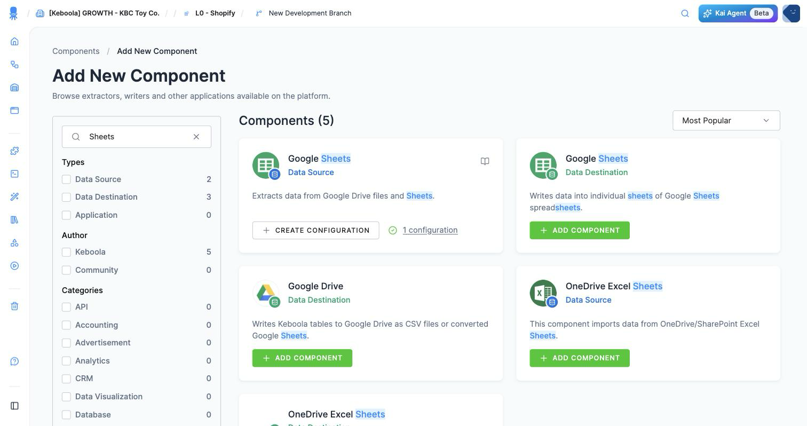
Task: Click the Google Drive component icon
Action: (x=266, y=293)
